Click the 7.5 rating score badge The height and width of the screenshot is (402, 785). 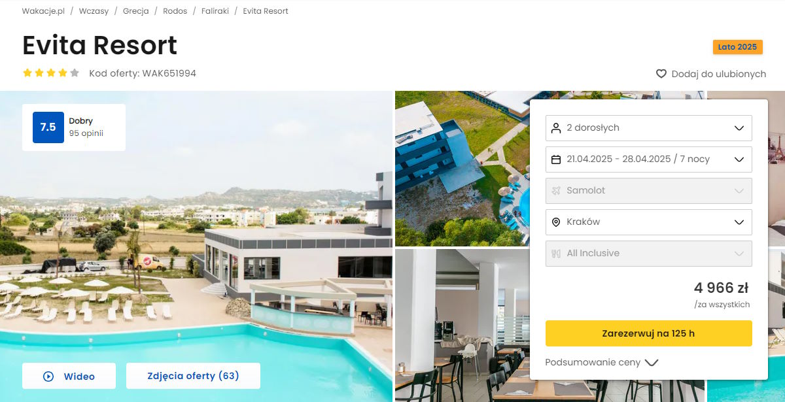[x=48, y=127]
